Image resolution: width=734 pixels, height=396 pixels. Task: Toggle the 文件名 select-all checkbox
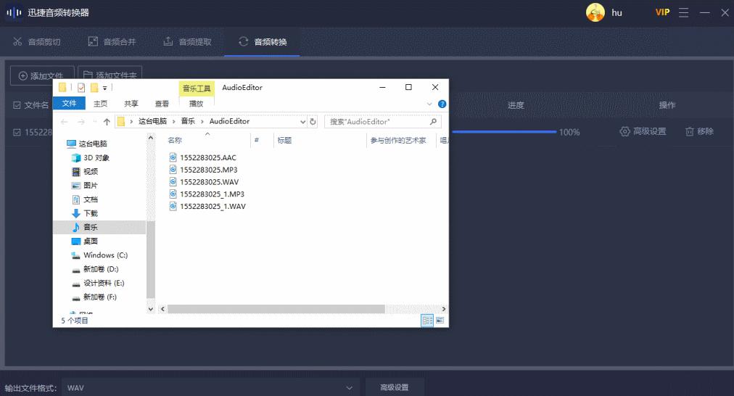tap(17, 105)
